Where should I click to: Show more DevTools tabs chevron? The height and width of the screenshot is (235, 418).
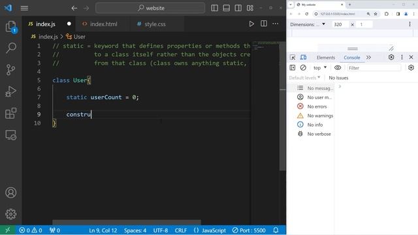point(368,57)
